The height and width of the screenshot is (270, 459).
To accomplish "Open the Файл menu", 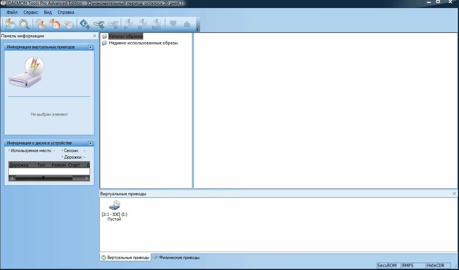I will point(12,12).
